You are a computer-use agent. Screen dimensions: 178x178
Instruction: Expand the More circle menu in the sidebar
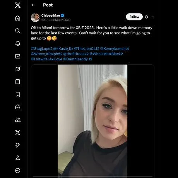pyautogui.click(x=18, y=171)
